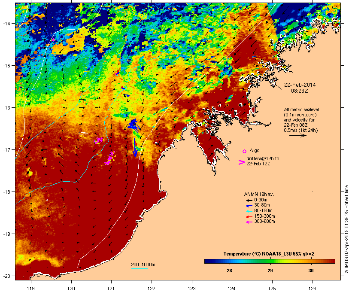352x292 pixels.
Task: Click the -20 latitude axis label
Action: point(6,276)
